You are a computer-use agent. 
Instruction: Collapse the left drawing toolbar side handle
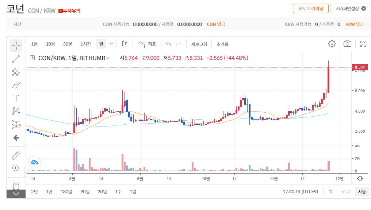[x=26, y=172]
